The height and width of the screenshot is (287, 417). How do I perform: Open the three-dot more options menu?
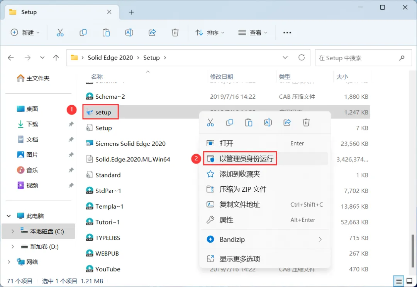pyautogui.click(x=287, y=33)
